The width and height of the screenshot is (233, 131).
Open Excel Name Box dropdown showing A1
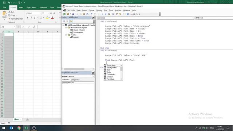15,27
